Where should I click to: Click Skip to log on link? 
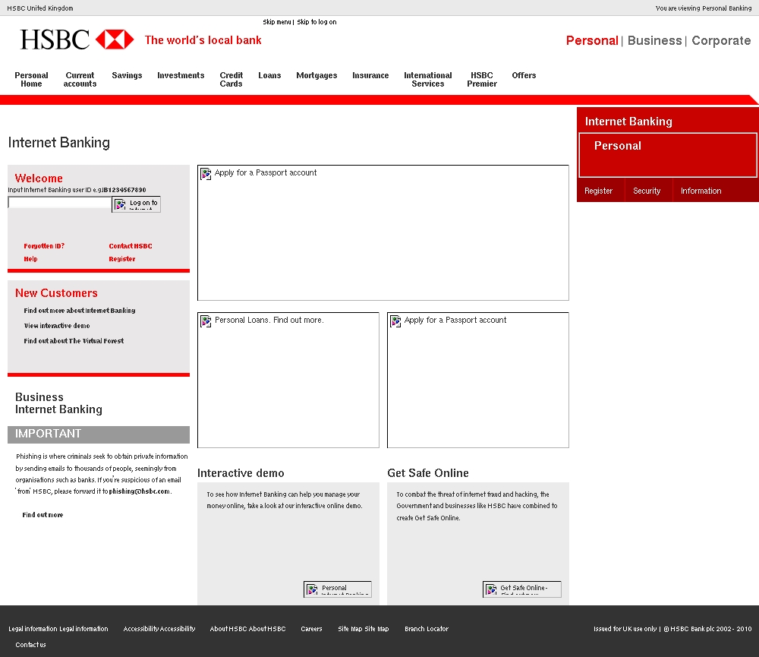point(317,22)
